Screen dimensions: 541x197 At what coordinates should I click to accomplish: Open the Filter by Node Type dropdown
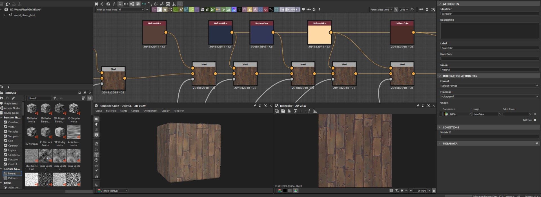coord(131,10)
